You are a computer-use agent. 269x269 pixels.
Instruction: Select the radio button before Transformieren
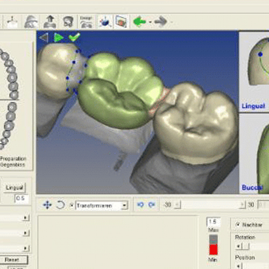(x=72, y=205)
